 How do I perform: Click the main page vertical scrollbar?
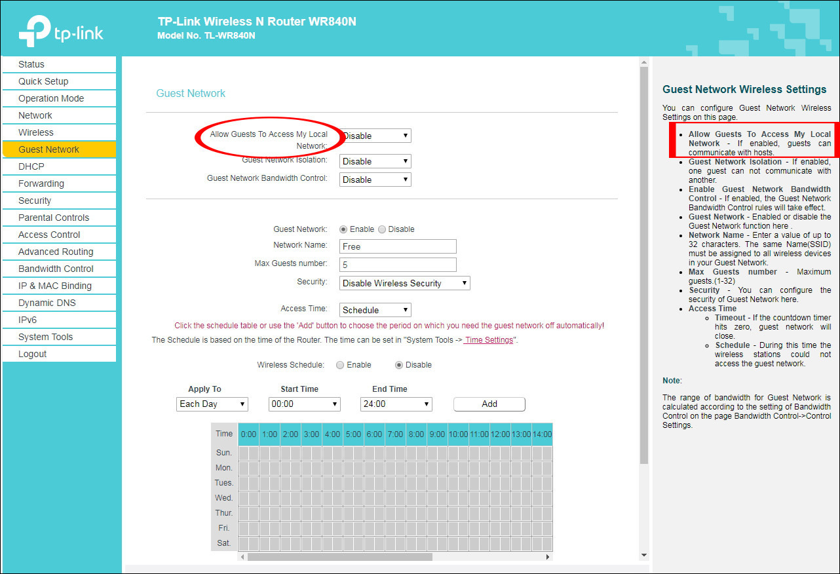click(x=644, y=265)
